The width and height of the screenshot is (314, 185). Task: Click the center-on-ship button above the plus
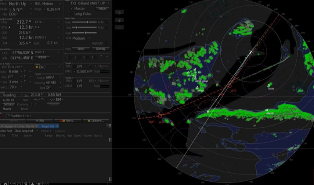point(119,13)
